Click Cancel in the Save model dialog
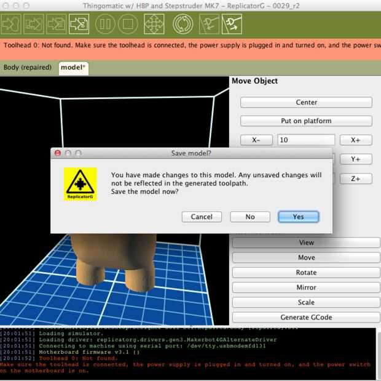 coord(202,217)
